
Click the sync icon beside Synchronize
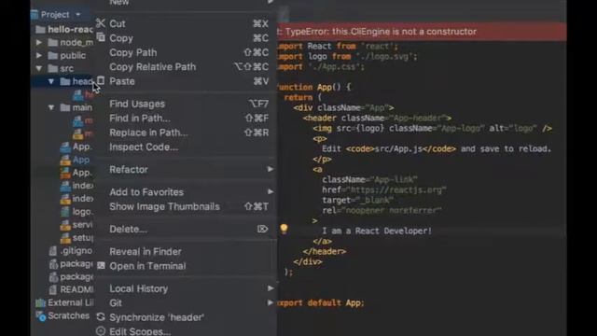101,317
